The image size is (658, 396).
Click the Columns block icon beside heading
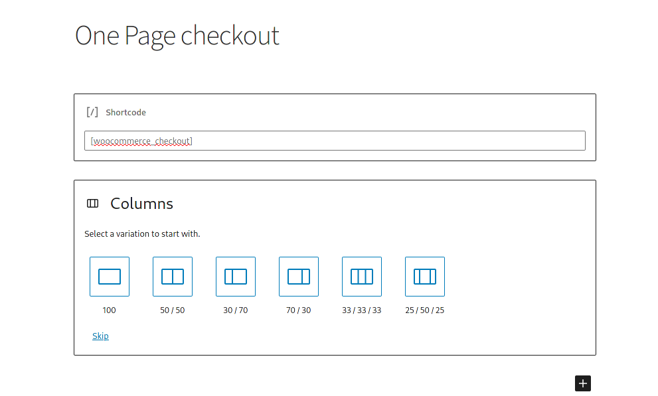point(93,204)
